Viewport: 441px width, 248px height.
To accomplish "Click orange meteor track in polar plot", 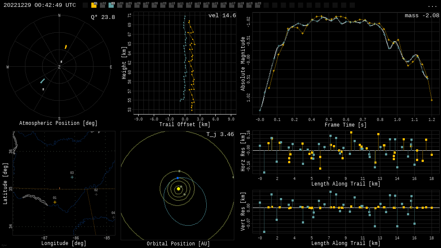I will [66, 47].
